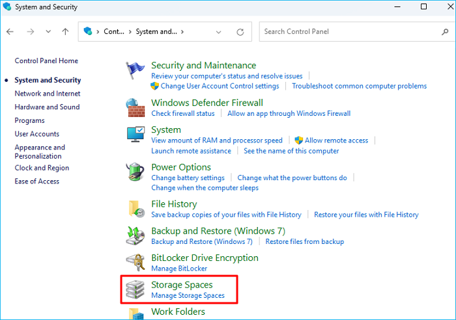This screenshot has height=320, width=456.
Task: Click the Windows Defender Firewall brick icon
Action: click(x=135, y=107)
